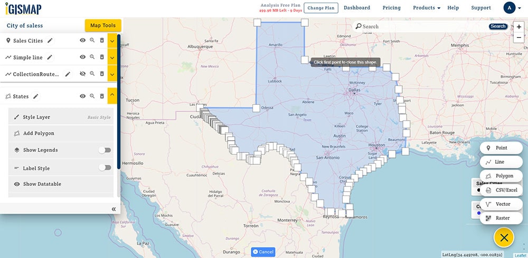Click the Simple line layer type icon
528x258 pixels.
(8, 57)
